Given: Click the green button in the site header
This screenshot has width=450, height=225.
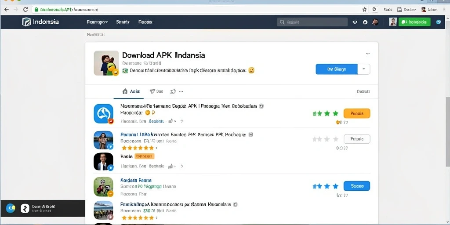Looking at the screenshot, I should point(414,22).
